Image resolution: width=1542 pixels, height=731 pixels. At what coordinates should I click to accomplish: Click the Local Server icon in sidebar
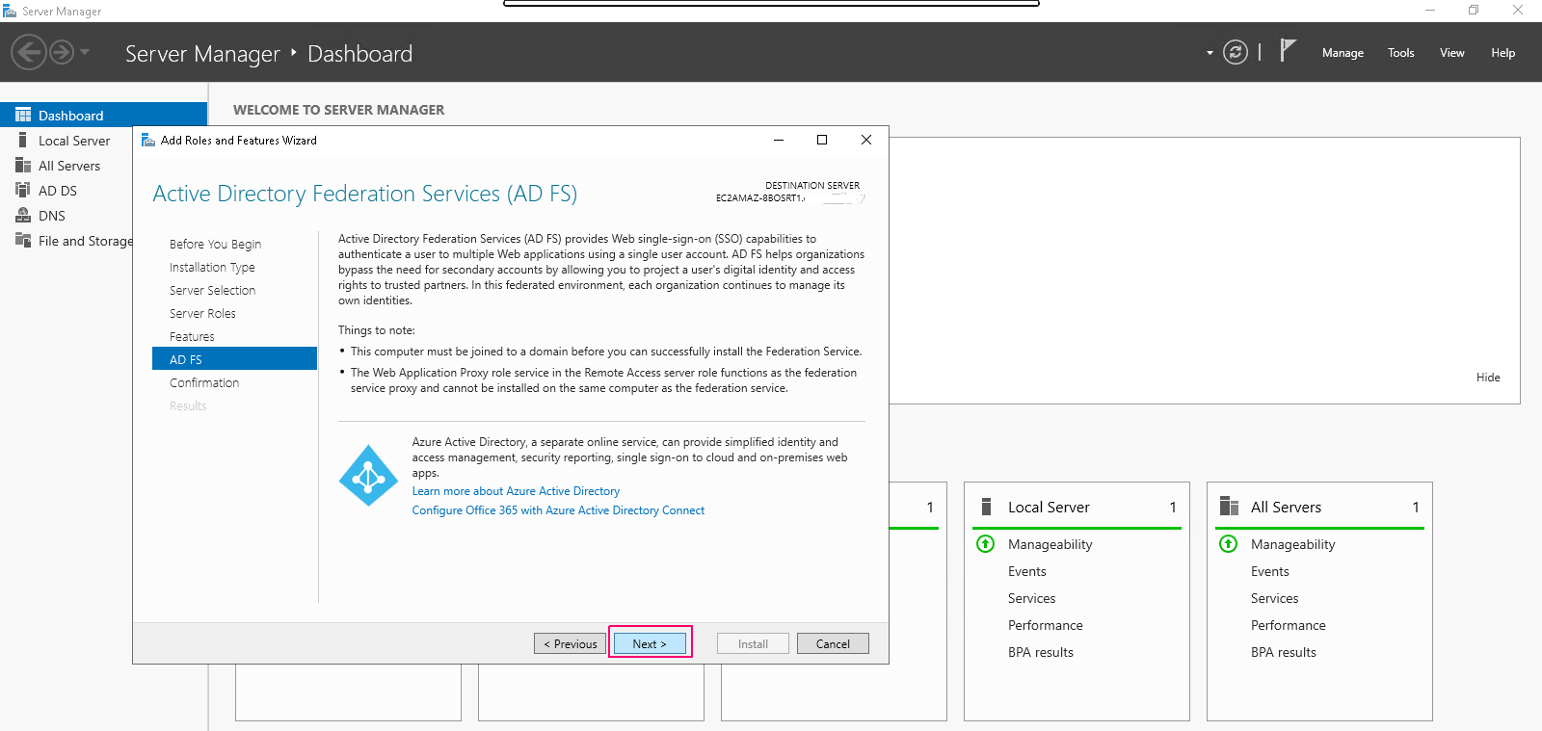click(23, 140)
